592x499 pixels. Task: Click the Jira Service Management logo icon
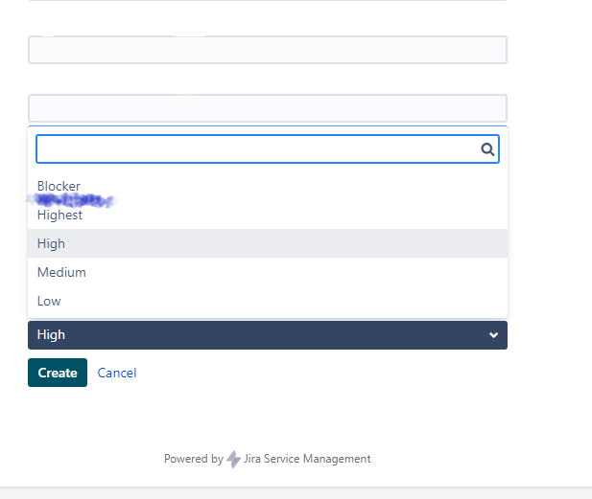(x=233, y=459)
